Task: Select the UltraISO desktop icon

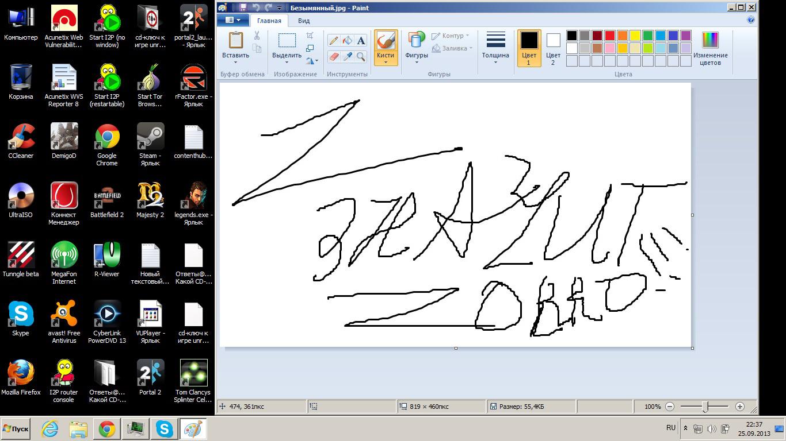Action: point(21,200)
